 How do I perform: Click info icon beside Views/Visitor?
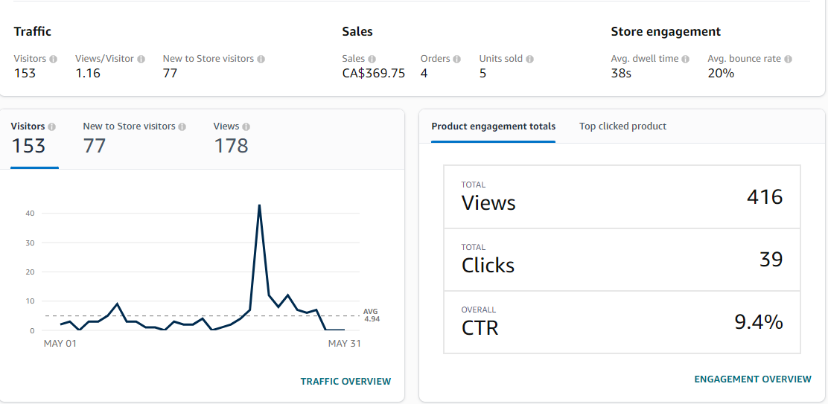(x=141, y=59)
